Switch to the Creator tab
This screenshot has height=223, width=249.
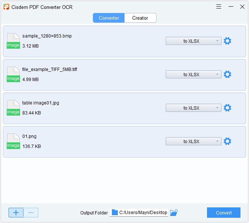tap(140, 18)
